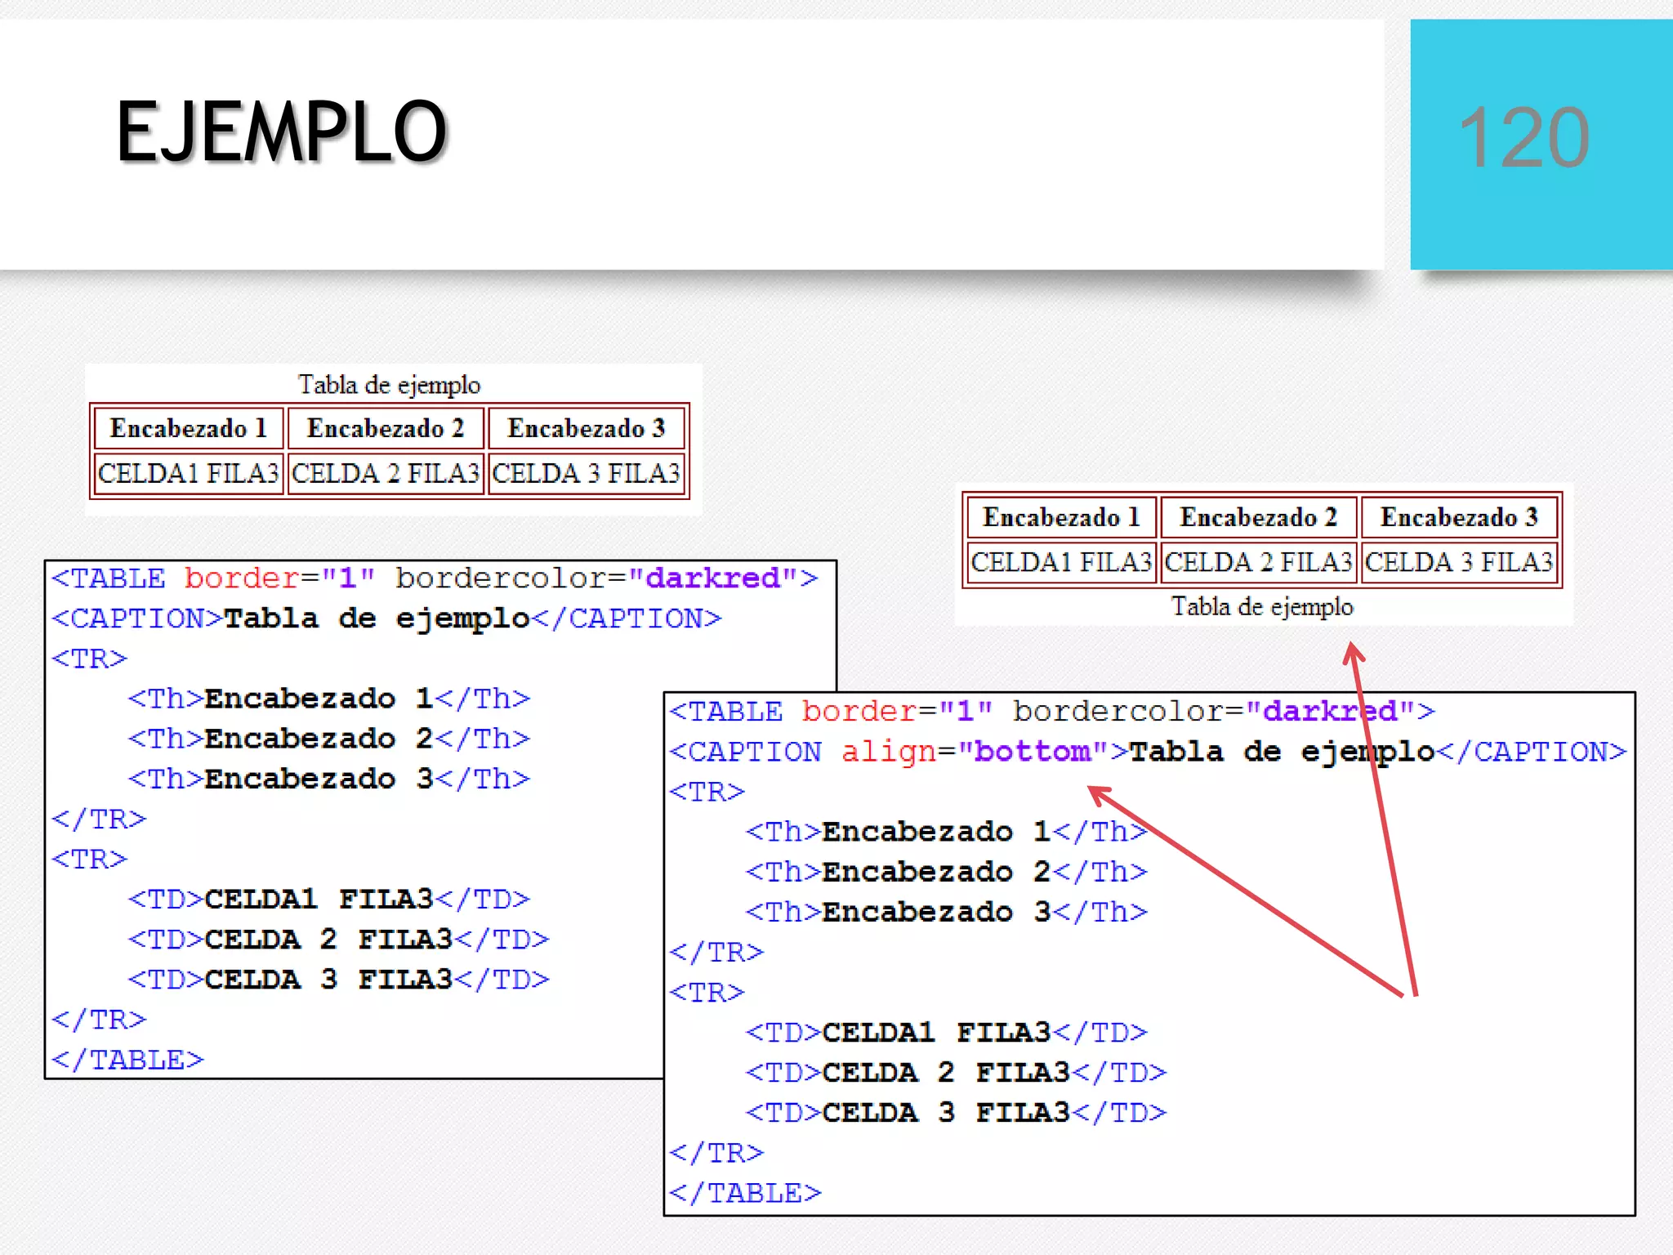The height and width of the screenshot is (1255, 1673).
Task: Click '<TD>CELDA1 FILA3</TD>' line in left code
Action: [x=328, y=900]
